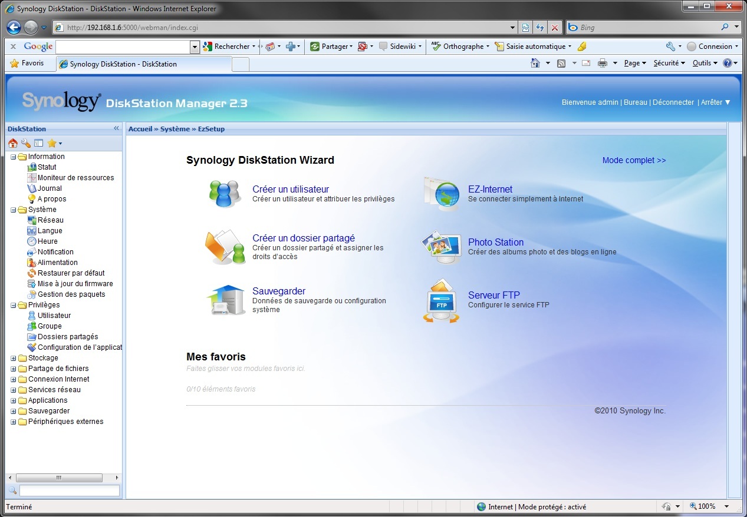Click the Photo Station monitor icon
Viewport: 747px width, 517px height.
point(441,247)
